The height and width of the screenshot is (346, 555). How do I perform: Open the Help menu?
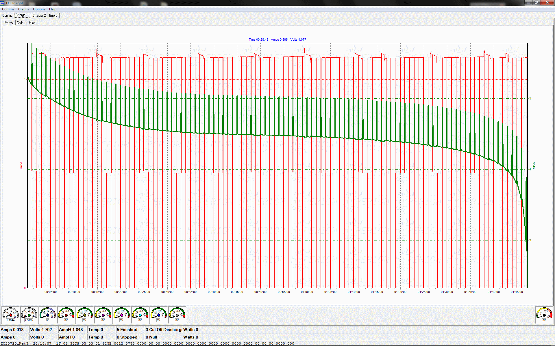point(53,9)
